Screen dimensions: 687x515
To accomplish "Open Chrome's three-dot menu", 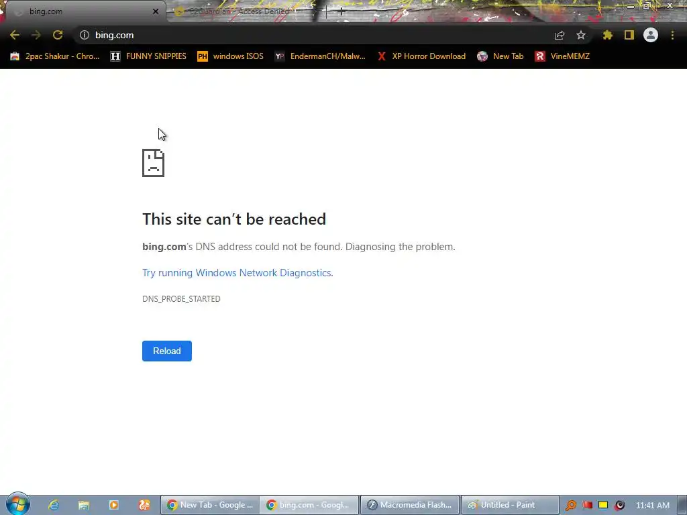I will [x=672, y=35].
